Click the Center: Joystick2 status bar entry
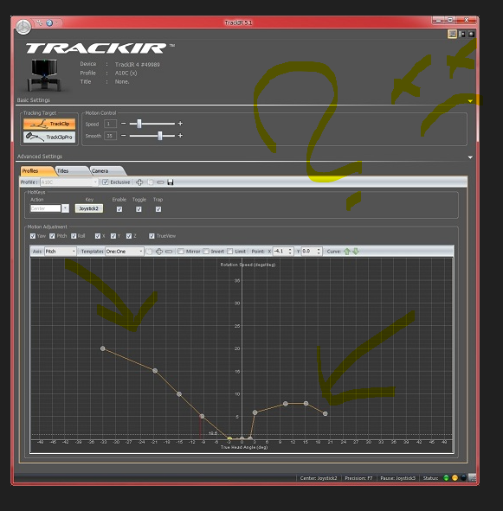Image resolution: width=503 pixels, height=511 pixels. click(x=319, y=478)
